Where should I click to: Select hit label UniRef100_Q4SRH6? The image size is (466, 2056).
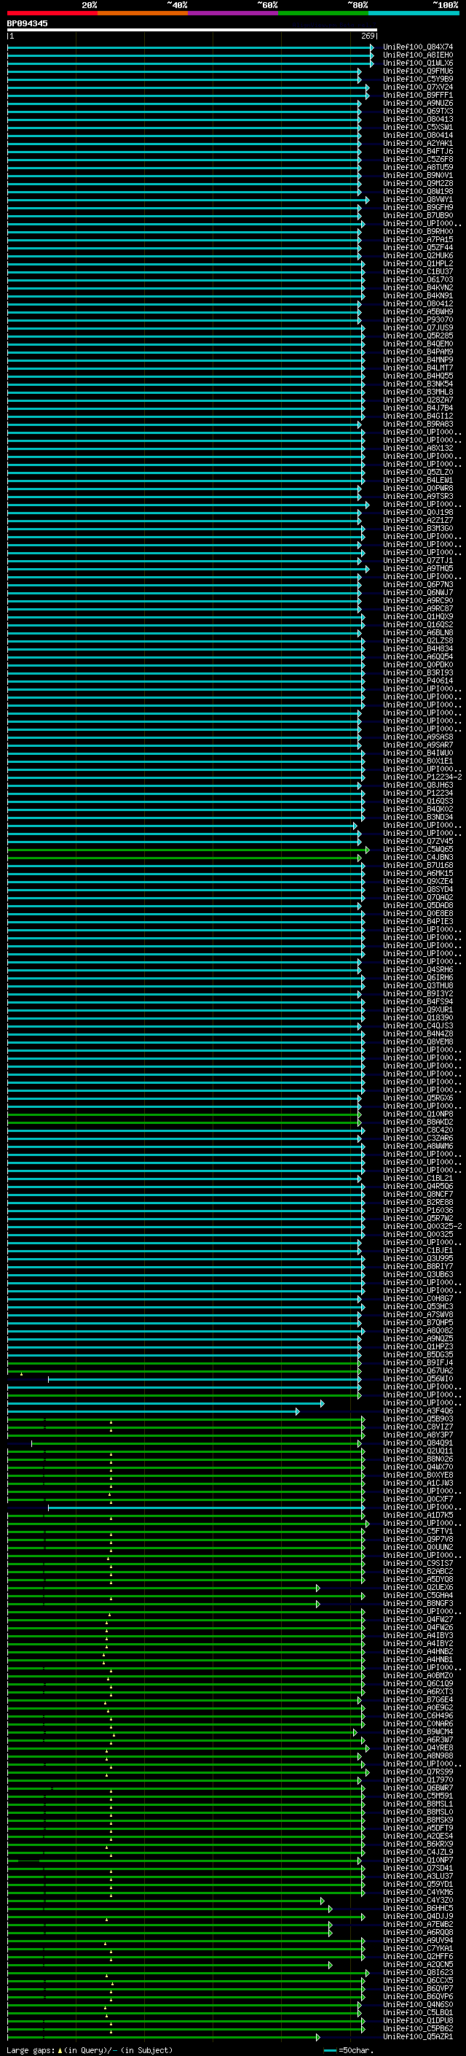click(x=417, y=970)
